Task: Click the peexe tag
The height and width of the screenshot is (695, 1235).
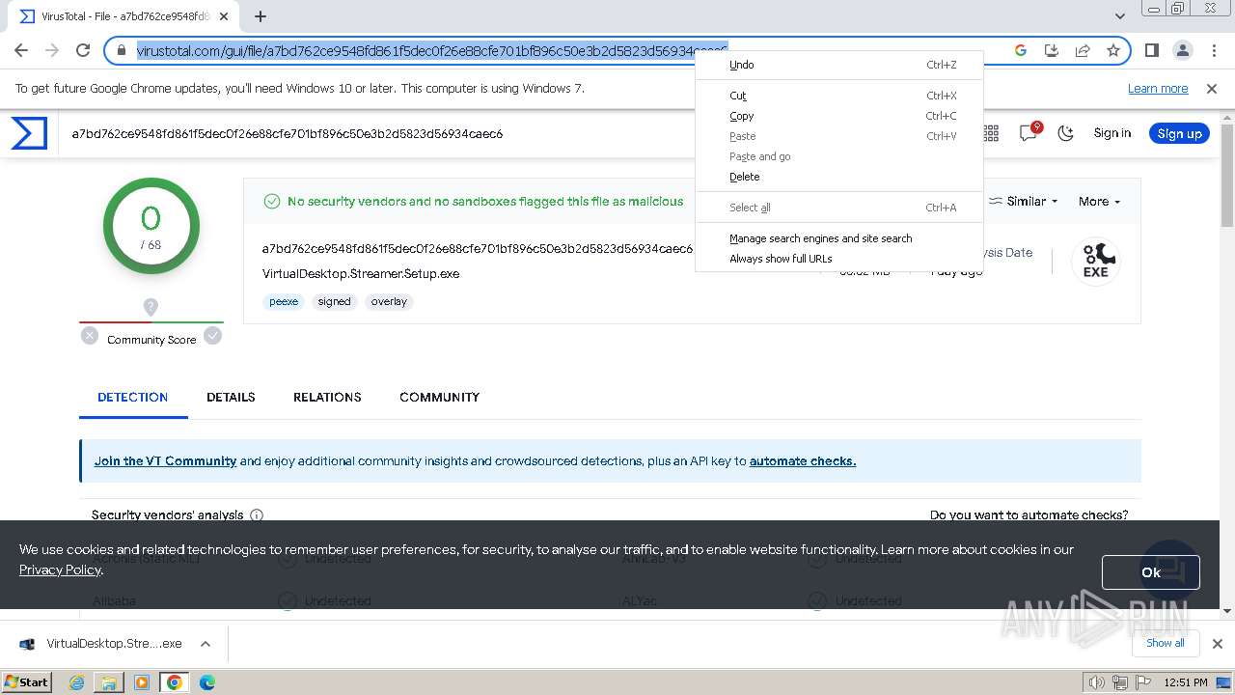Action: click(284, 302)
